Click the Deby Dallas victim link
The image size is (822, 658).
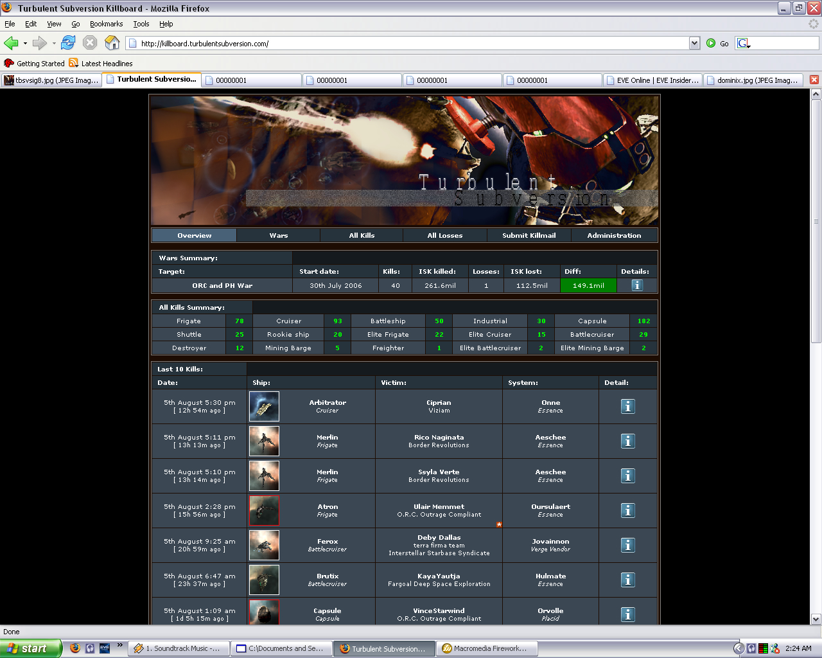(x=439, y=537)
